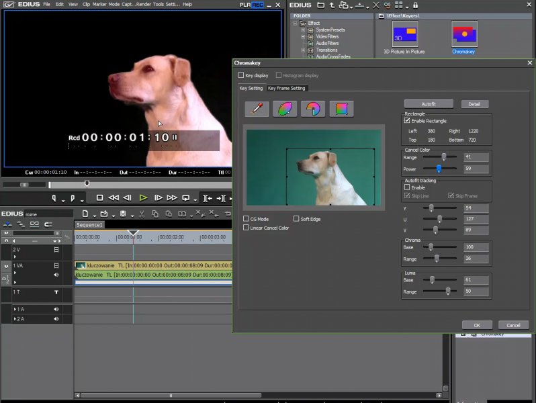
Task: Click the Cancel Color Power slider handle
Action: (439, 169)
